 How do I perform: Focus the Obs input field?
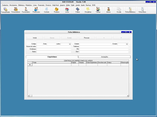tap(104, 52)
